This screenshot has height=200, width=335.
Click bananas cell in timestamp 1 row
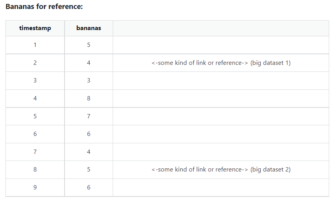(x=88, y=45)
